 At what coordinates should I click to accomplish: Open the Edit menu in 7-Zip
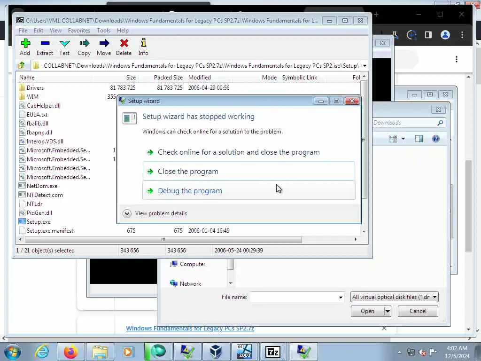(39, 31)
